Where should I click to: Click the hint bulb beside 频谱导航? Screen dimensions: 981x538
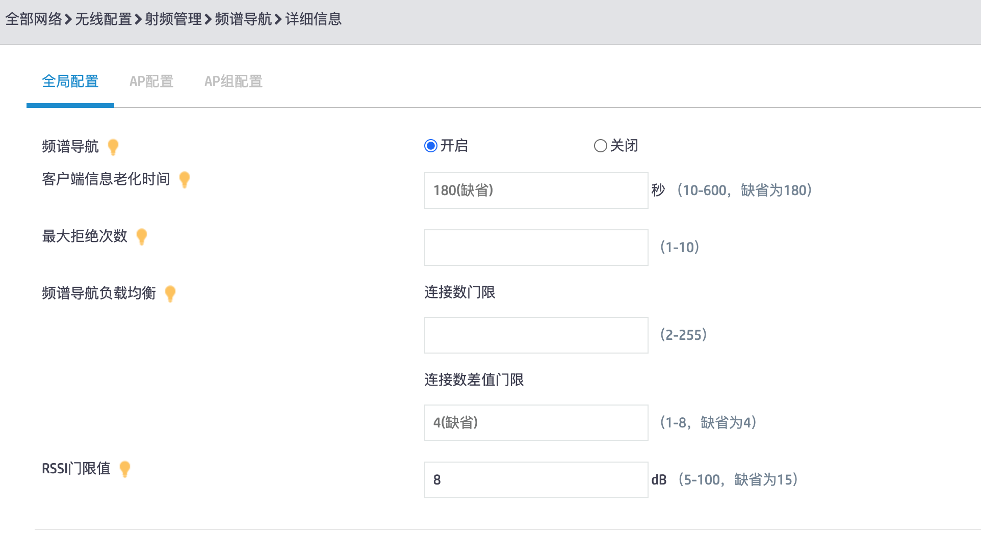113,147
